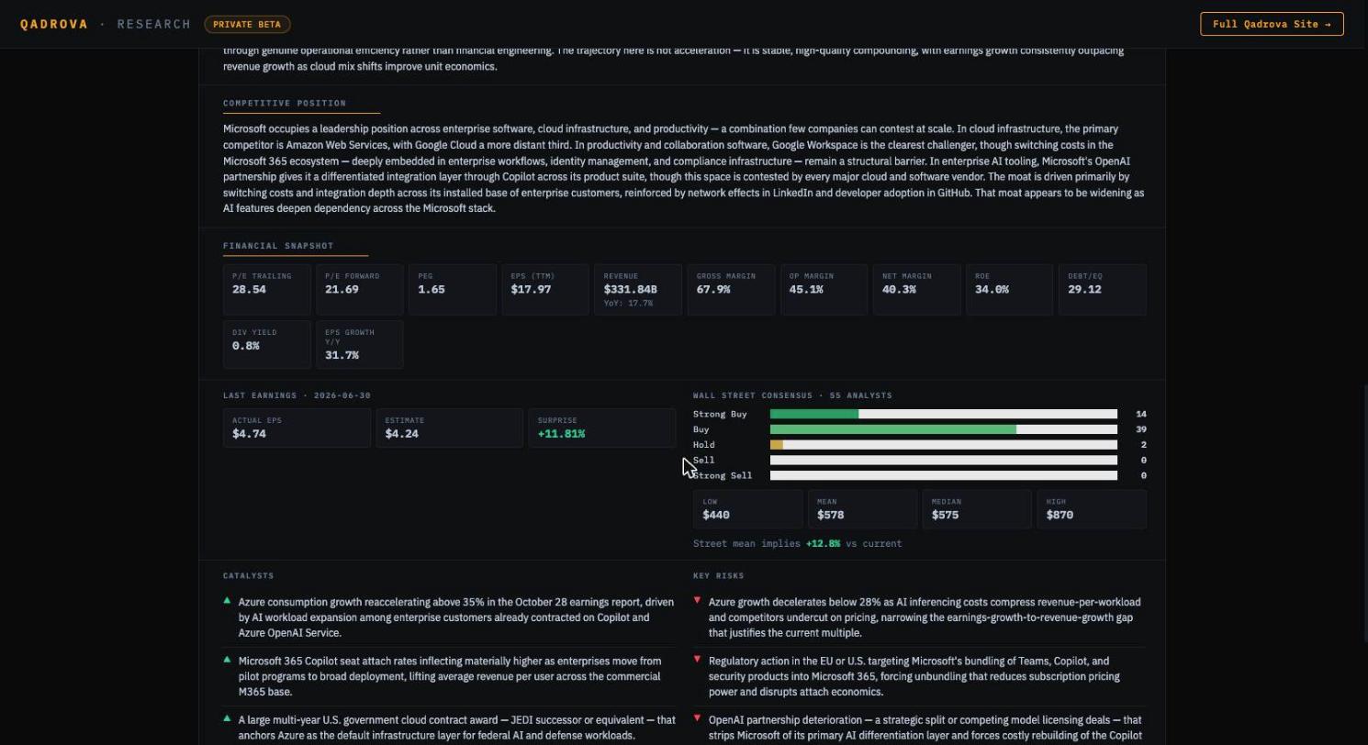Click the red down-triangle beside Azure growth decelerates risk
Image resolution: width=1368 pixels, height=745 pixels.
[697, 601]
